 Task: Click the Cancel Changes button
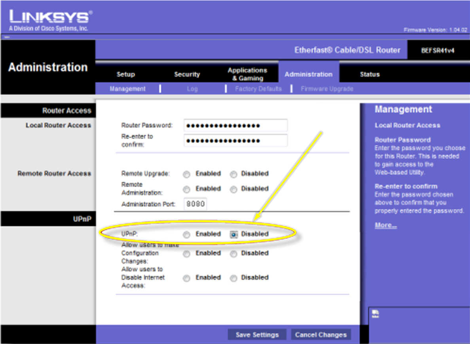tap(321, 335)
